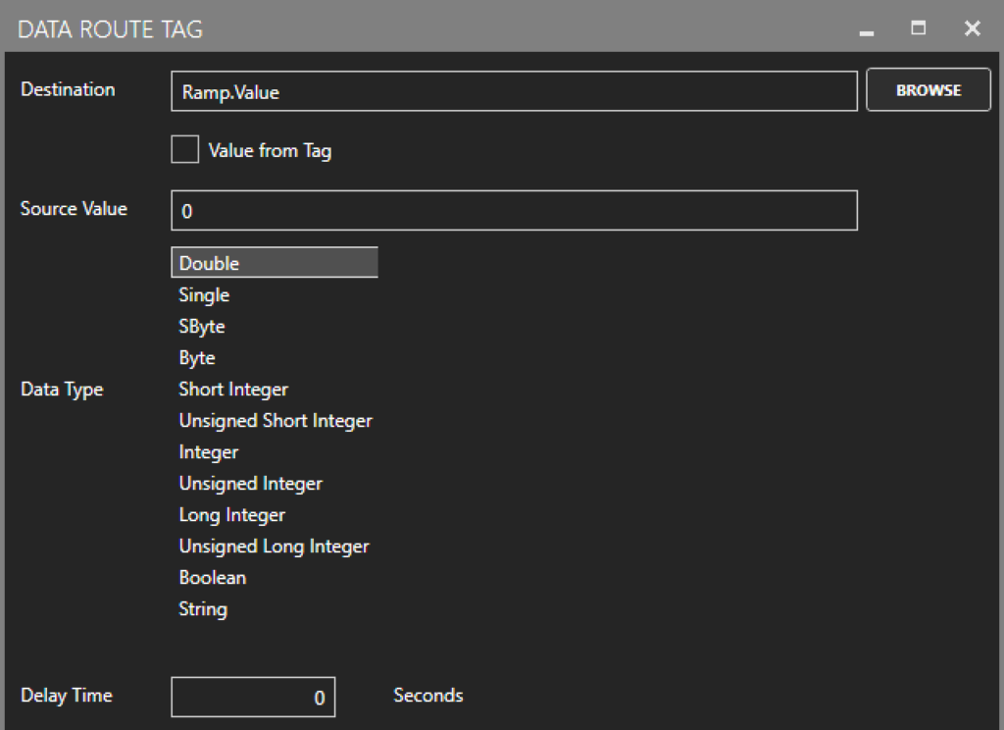Minimize the Data Route Tag window
1004x730 pixels.
(866, 29)
